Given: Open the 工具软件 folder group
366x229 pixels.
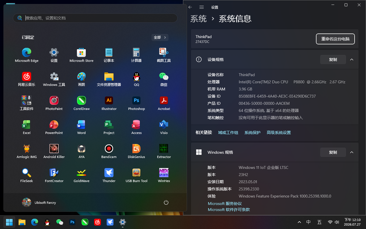Looking at the screenshot, I should (27, 103).
